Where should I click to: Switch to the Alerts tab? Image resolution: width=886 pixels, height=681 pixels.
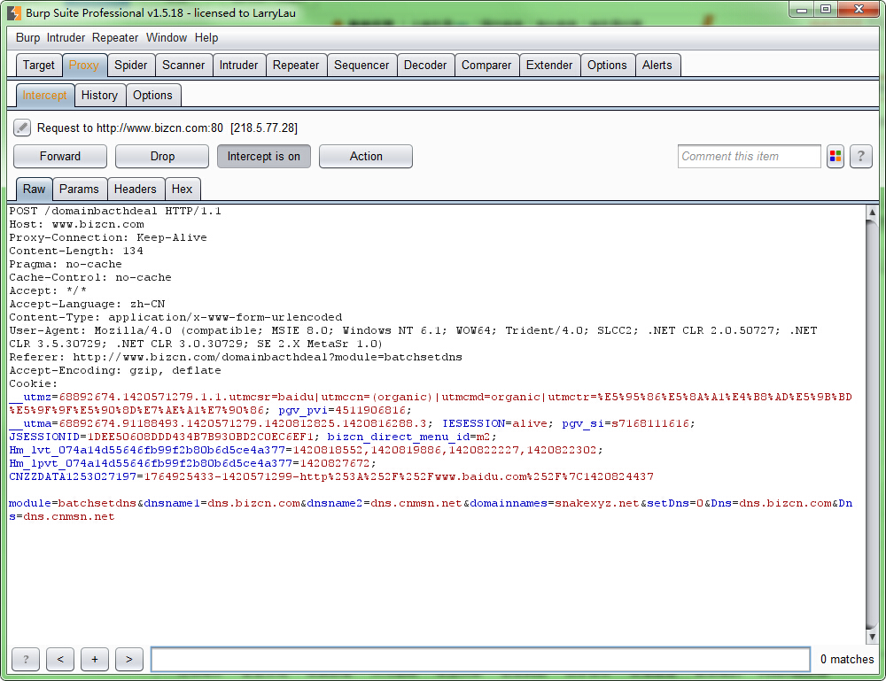pos(657,65)
